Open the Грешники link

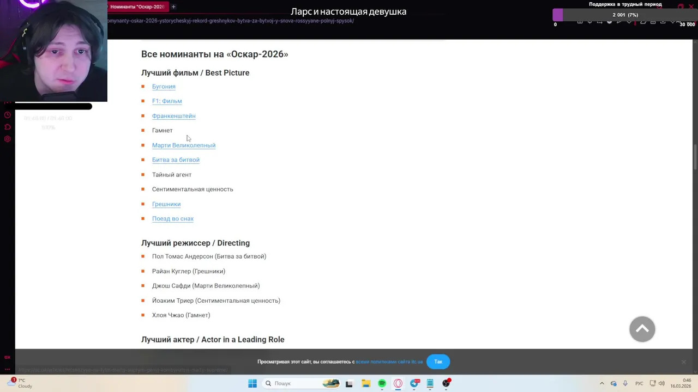166,204
